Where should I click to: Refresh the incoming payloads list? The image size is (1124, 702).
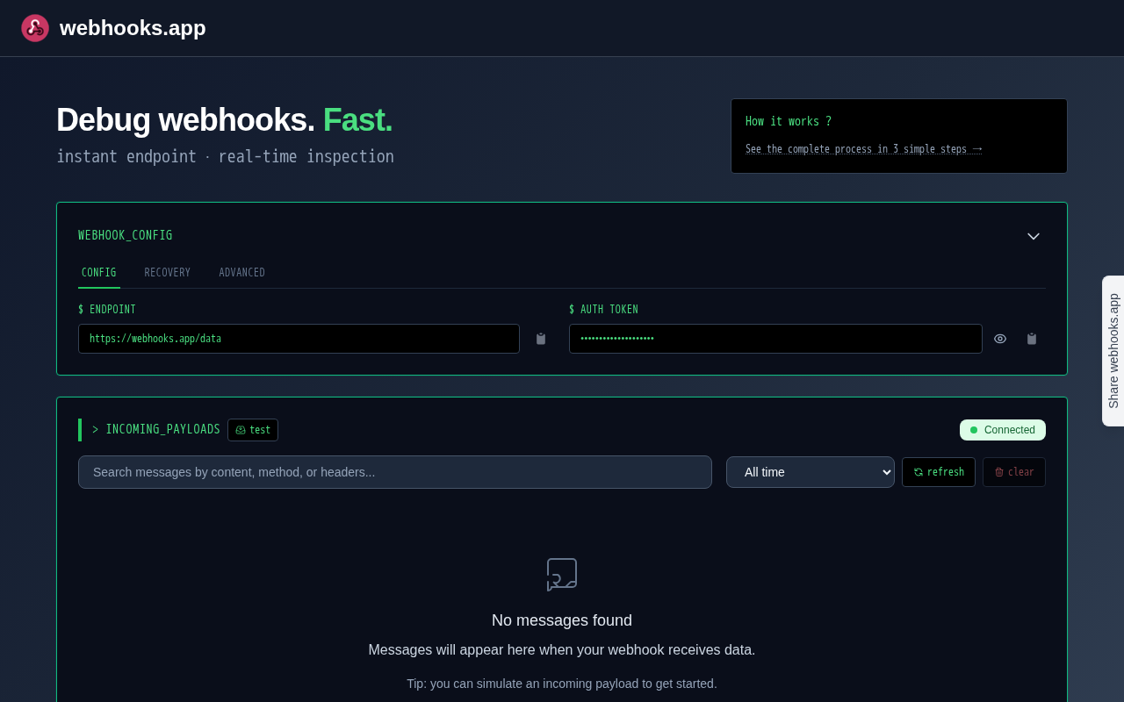(x=939, y=472)
